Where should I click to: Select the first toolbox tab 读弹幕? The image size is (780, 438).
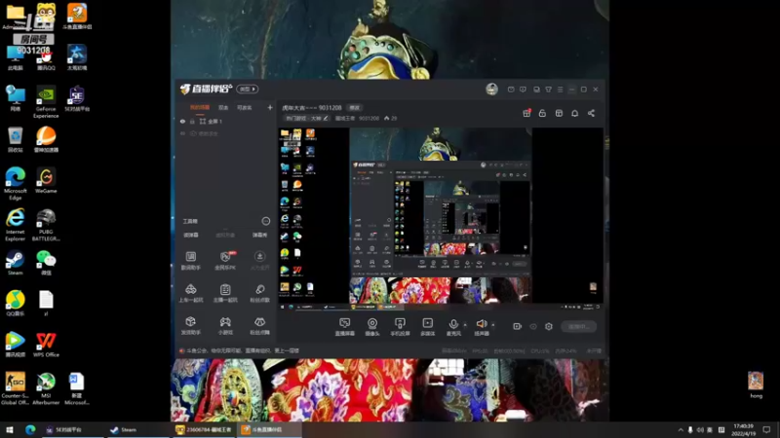pyautogui.click(x=191, y=235)
